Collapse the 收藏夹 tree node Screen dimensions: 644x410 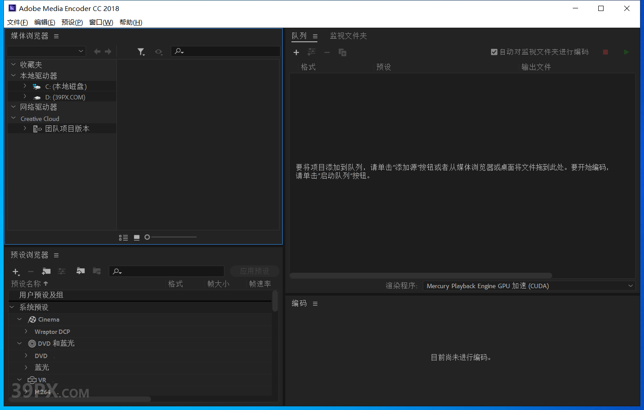(x=13, y=64)
